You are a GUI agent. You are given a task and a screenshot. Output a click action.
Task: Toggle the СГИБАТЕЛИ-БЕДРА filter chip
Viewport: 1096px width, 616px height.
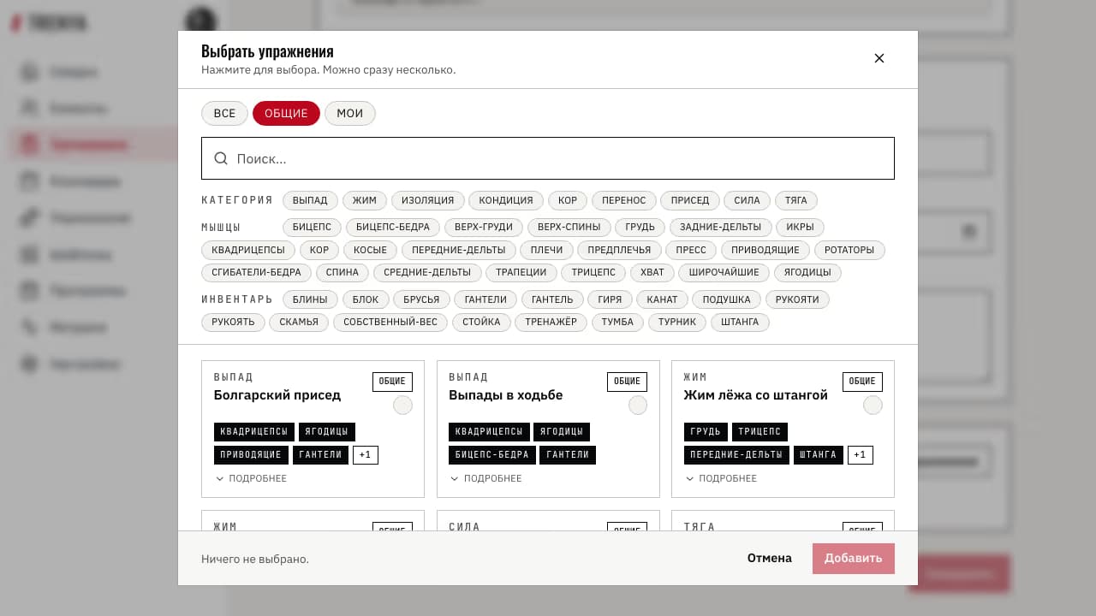point(257,272)
